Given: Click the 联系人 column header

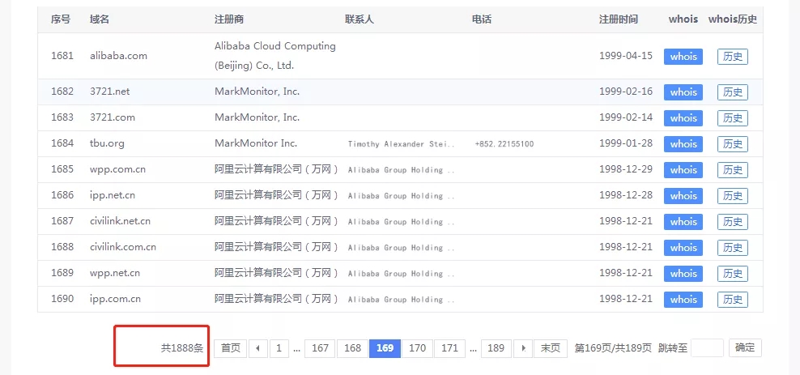Looking at the screenshot, I should (360, 19).
